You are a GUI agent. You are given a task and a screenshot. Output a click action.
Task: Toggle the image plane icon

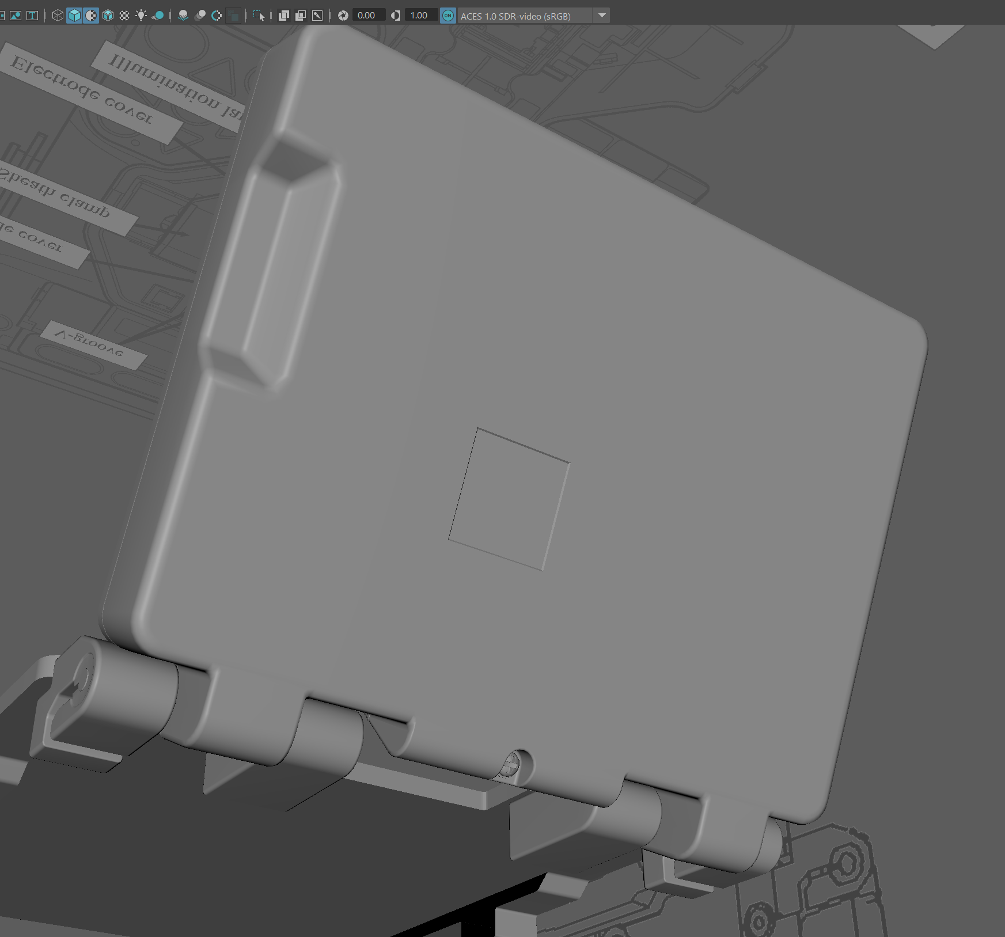[x=16, y=16]
